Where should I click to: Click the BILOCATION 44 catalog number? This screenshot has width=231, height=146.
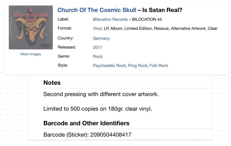click(147, 19)
